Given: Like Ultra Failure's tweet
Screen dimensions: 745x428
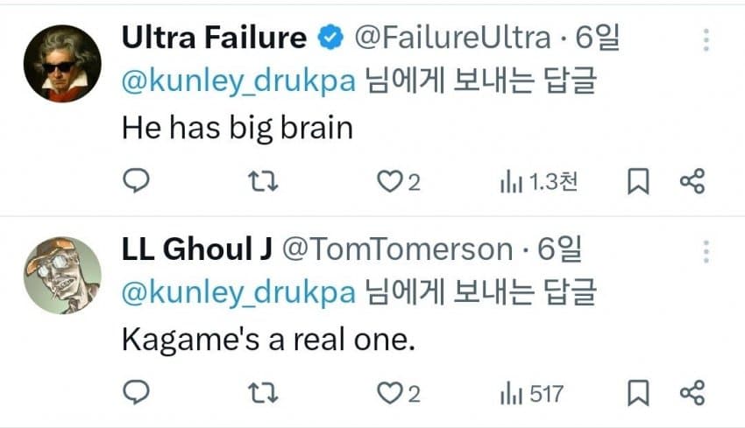Looking at the screenshot, I should pyautogui.click(x=387, y=181).
